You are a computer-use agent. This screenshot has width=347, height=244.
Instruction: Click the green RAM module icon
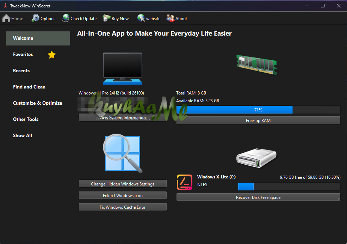coord(257,65)
